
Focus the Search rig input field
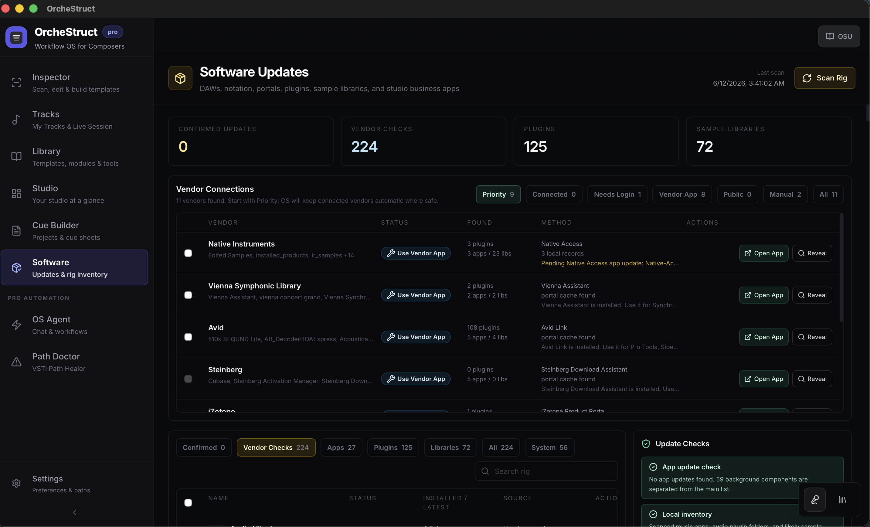[x=546, y=471]
